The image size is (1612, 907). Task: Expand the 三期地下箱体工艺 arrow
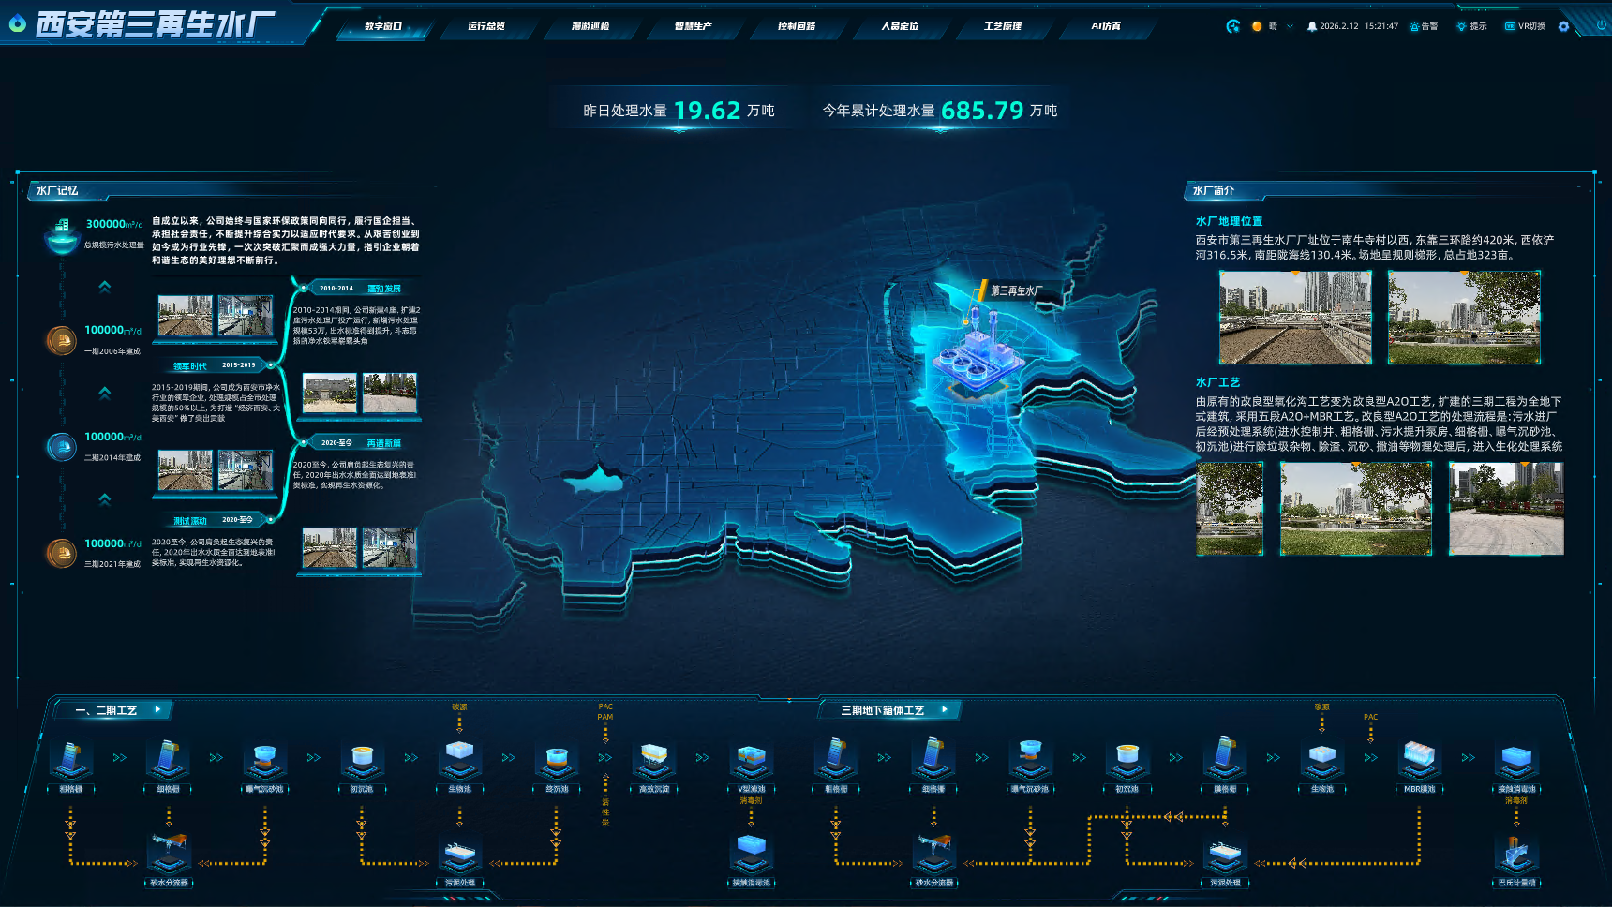coord(944,709)
